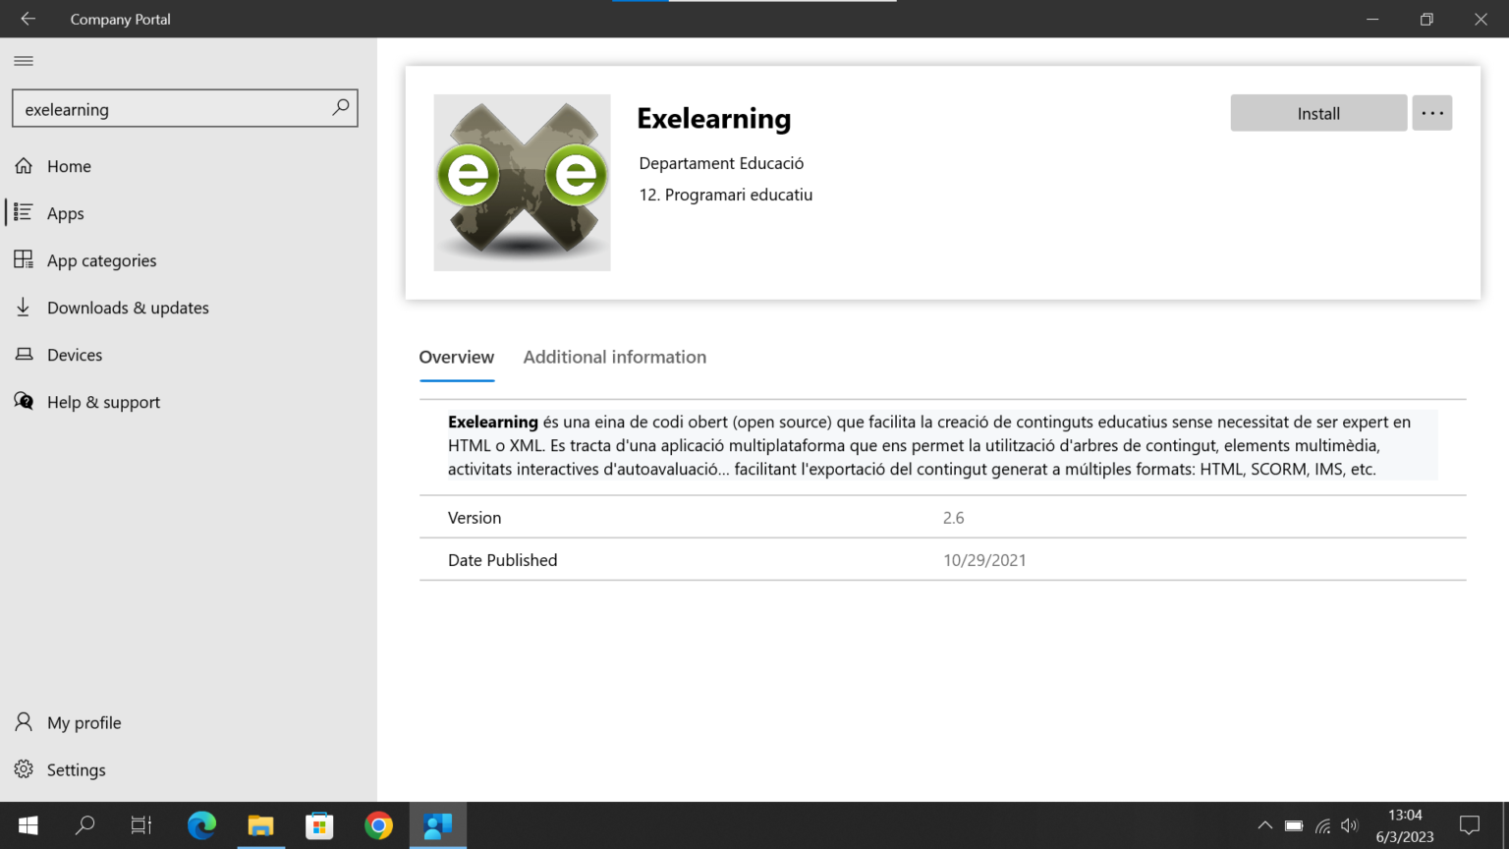1509x849 pixels.
Task: Open the Company Portal taskbar icon
Action: pos(438,825)
